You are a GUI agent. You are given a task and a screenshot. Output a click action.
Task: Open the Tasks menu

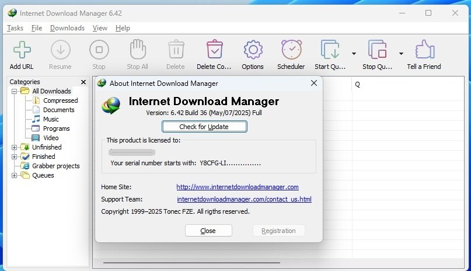coord(15,28)
